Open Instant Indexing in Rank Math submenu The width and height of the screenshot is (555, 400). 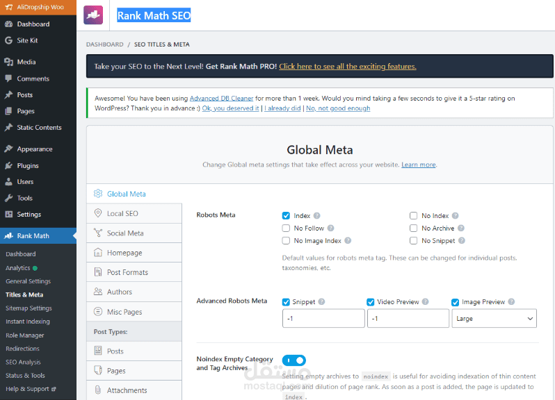(28, 322)
